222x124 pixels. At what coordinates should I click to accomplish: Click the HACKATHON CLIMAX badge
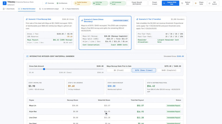[121, 21]
